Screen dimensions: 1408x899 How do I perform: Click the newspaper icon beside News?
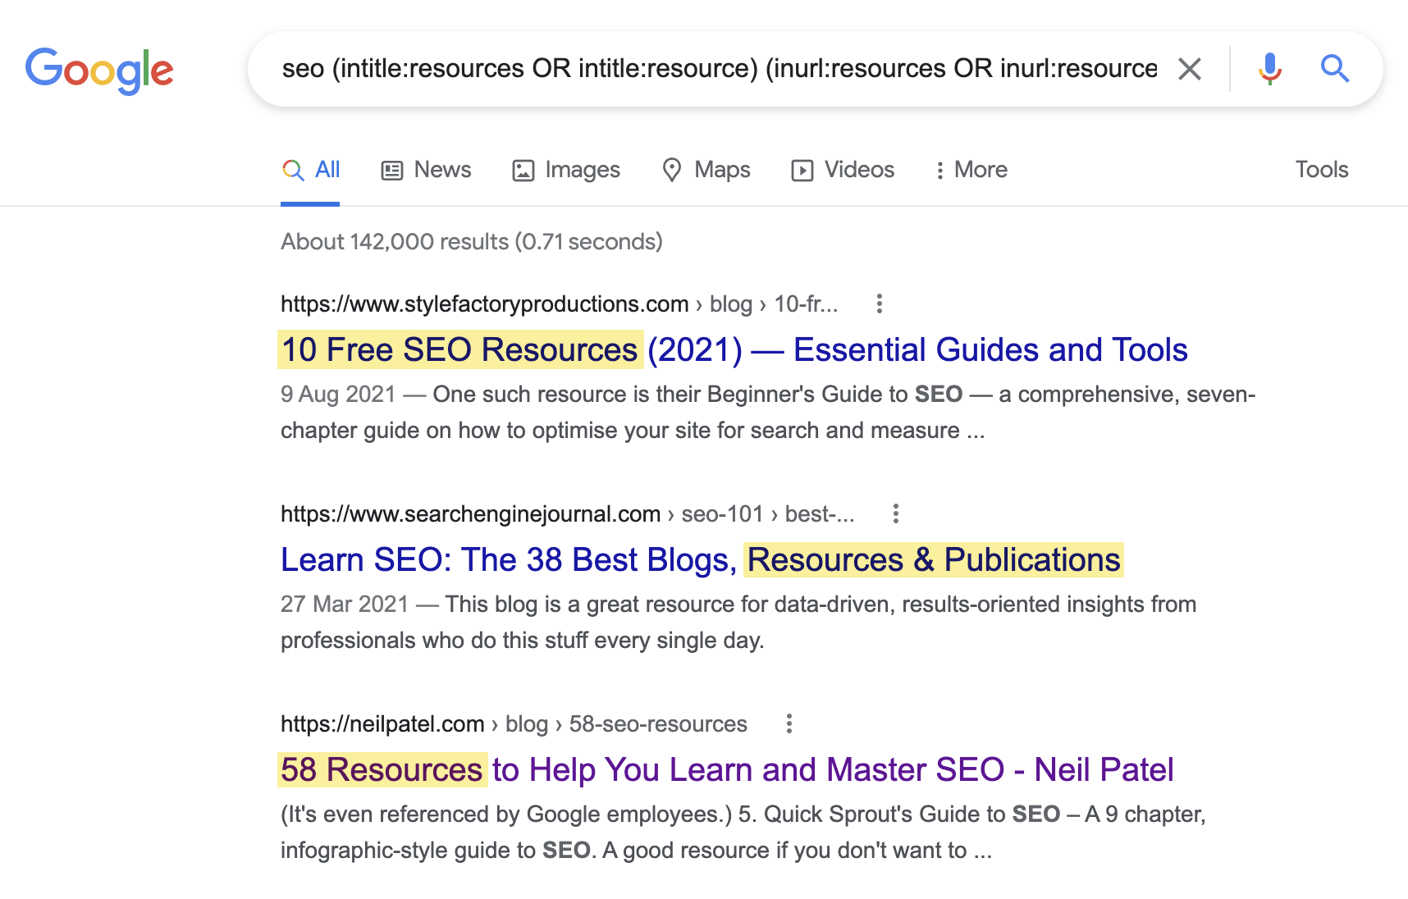tap(393, 170)
